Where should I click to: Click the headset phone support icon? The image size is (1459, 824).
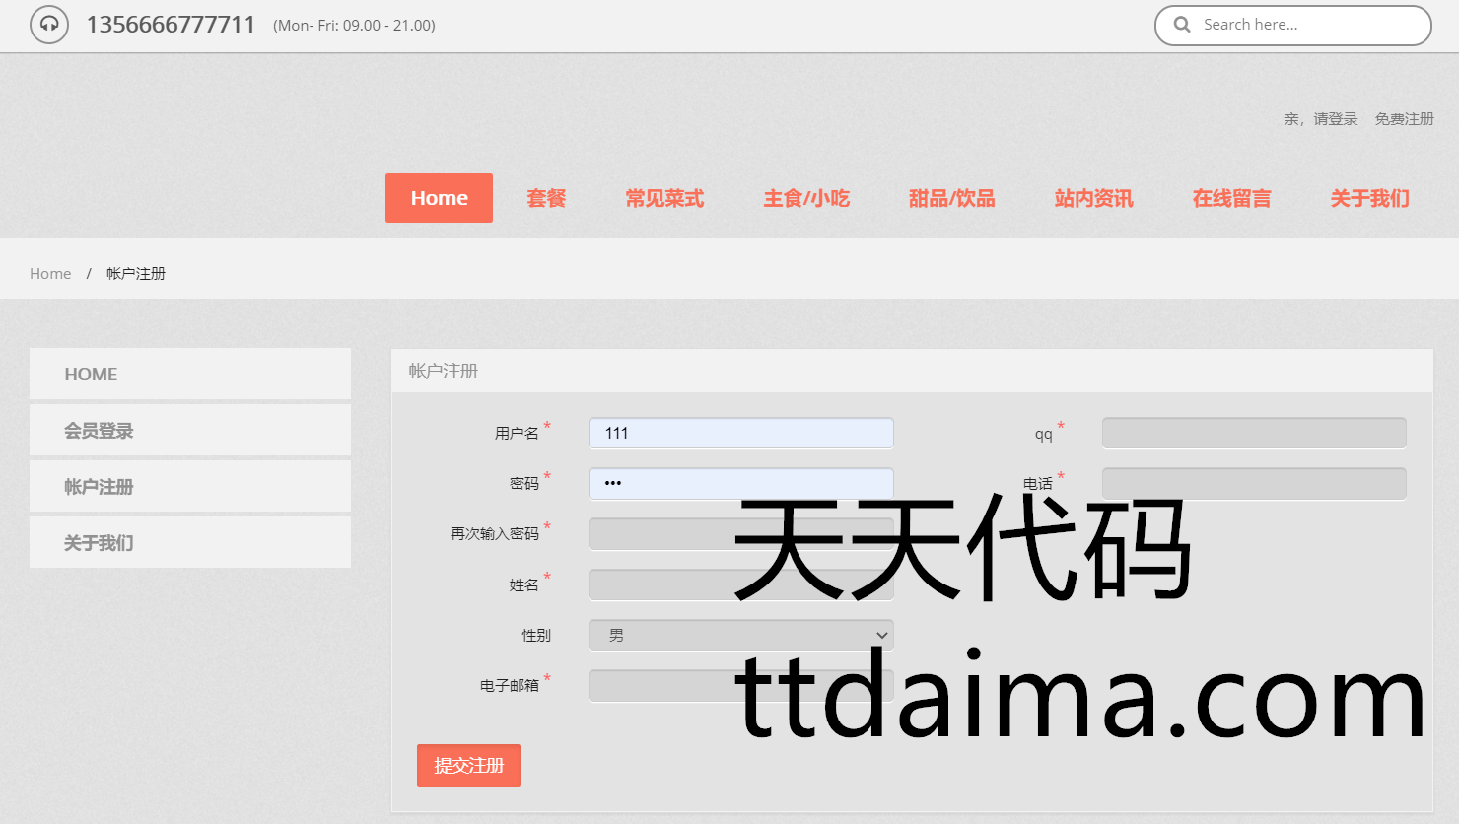49,25
